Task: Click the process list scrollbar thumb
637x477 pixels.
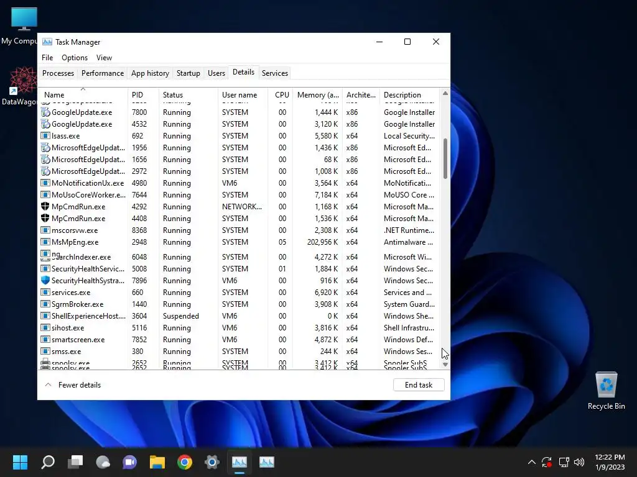Action: [445, 158]
